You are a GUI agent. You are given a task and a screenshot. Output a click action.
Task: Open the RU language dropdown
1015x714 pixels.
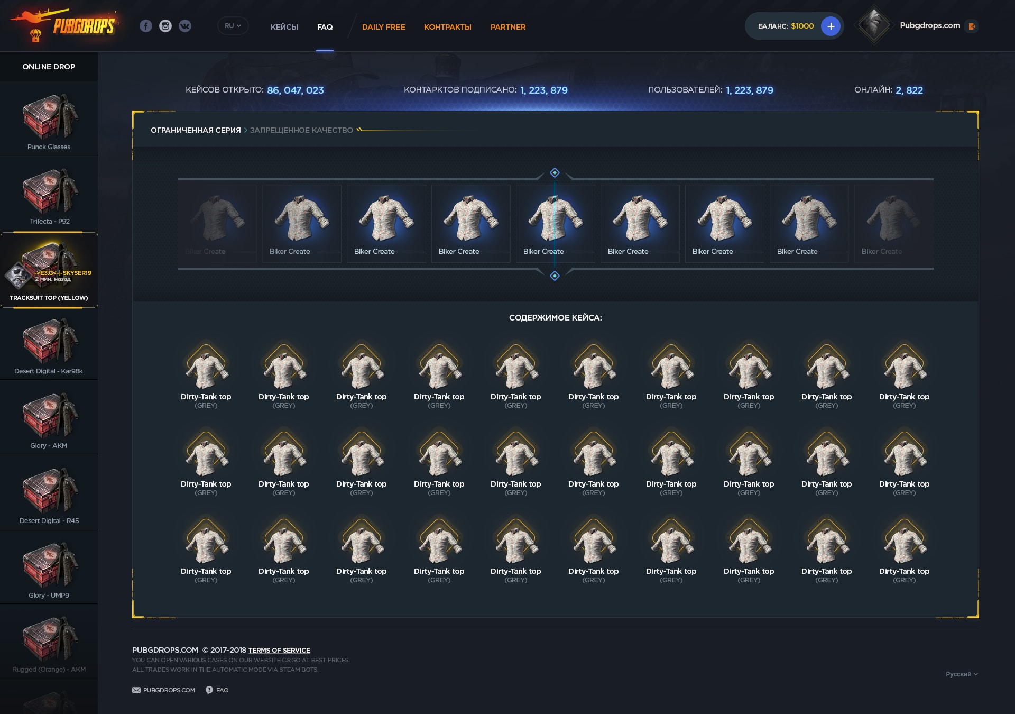[x=233, y=26]
